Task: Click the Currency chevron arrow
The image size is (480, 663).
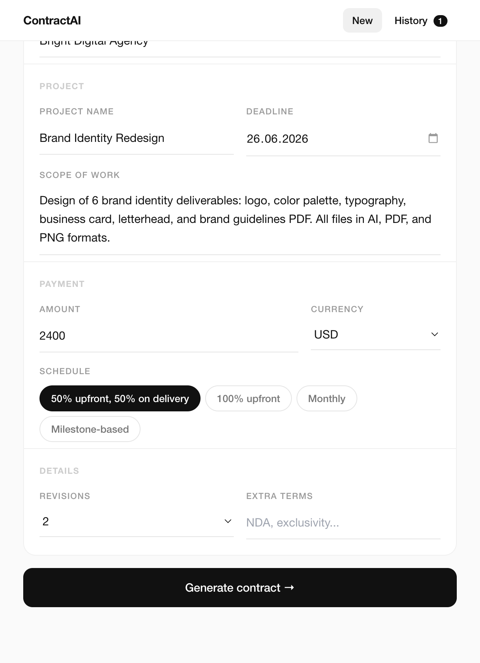Action: (x=434, y=334)
